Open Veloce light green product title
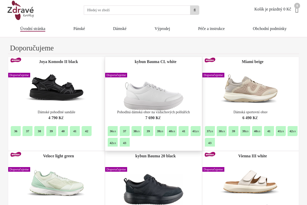Image resolution: width=307 pixels, height=205 pixels. pyautogui.click(x=59, y=156)
